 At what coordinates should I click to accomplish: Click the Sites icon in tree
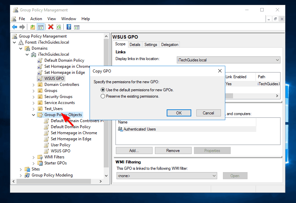pyautogui.click(x=27, y=169)
